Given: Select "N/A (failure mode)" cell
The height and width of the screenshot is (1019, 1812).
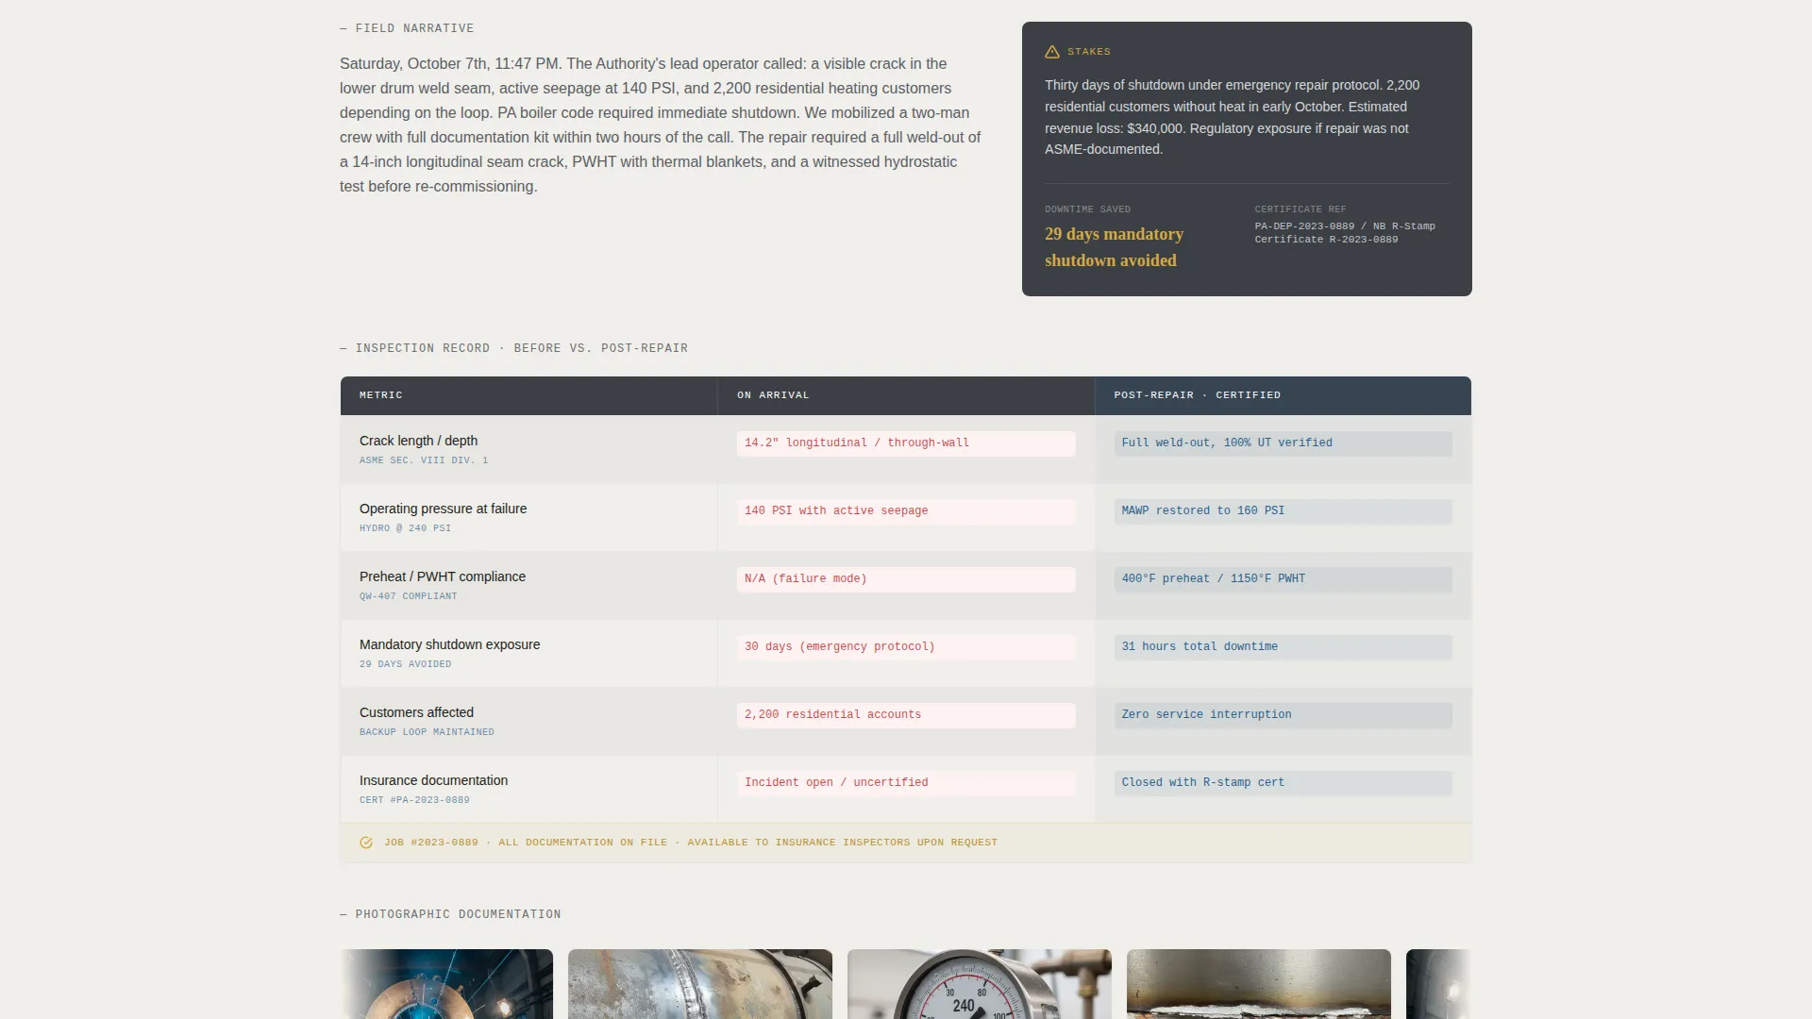Looking at the screenshot, I should click(906, 579).
